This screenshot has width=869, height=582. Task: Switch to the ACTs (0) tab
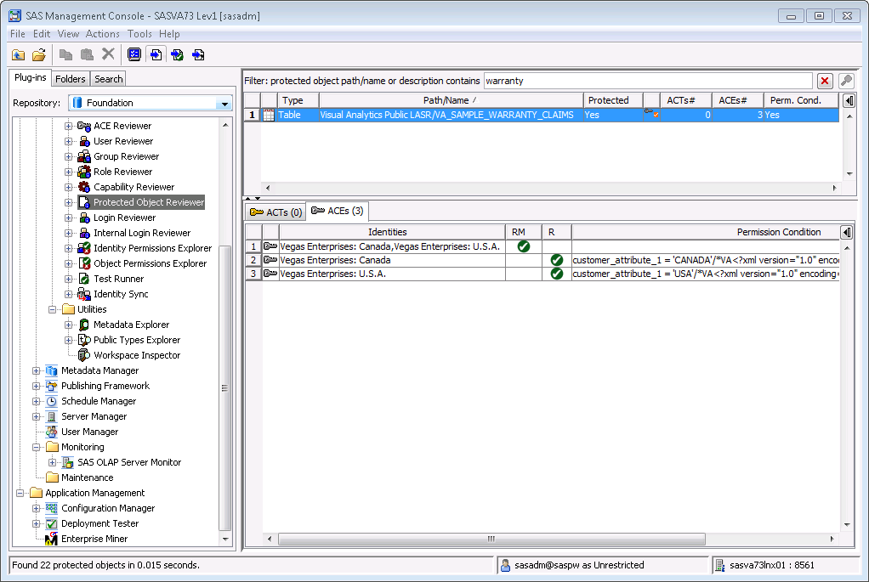click(x=276, y=212)
